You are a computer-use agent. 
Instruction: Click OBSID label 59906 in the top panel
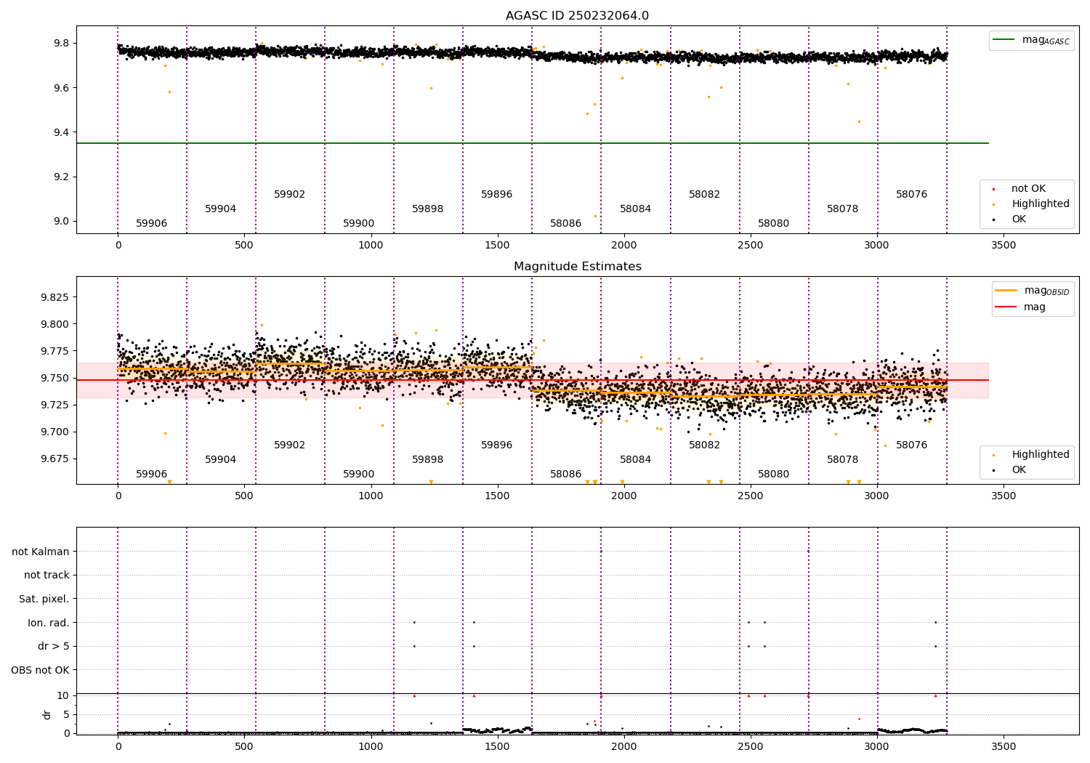152,224
